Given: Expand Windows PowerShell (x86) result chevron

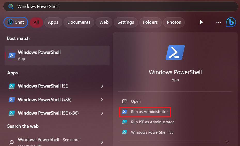Looking at the screenshot, I should (x=102, y=100).
